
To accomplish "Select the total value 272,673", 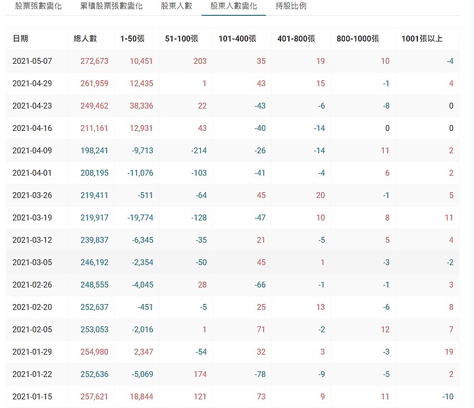I will (x=94, y=61).
